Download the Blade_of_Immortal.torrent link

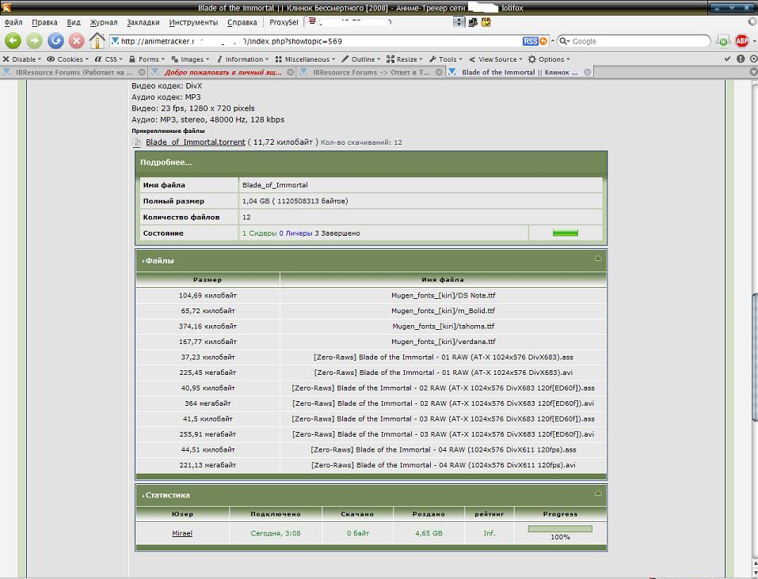click(196, 142)
